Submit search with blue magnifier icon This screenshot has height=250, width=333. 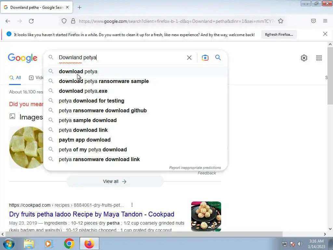218,57
